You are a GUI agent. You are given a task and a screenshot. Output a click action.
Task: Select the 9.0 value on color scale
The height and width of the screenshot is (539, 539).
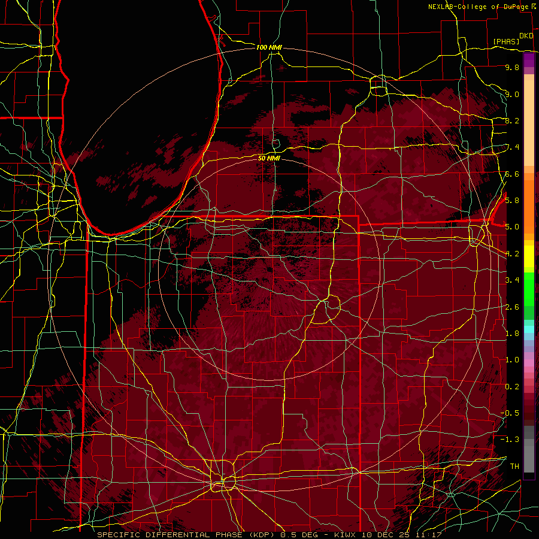(512, 94)
